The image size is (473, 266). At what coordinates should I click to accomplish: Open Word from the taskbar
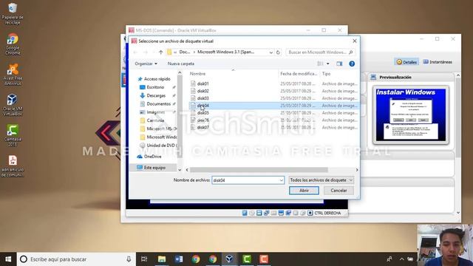pos(179,259)
